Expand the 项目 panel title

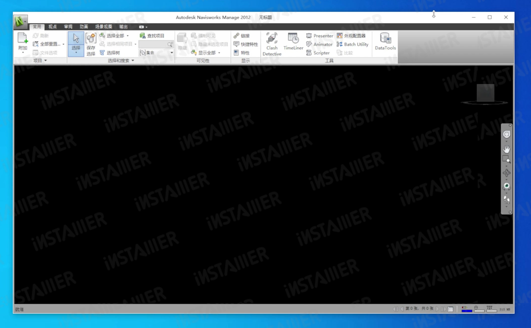pos(40,60)
